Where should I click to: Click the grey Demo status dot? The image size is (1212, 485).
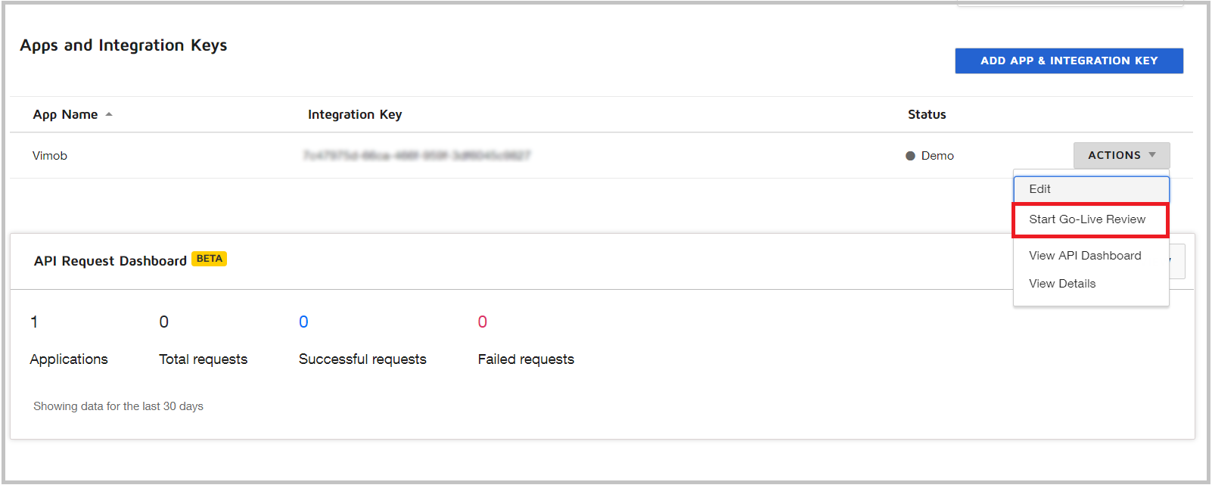click(910, 156)
